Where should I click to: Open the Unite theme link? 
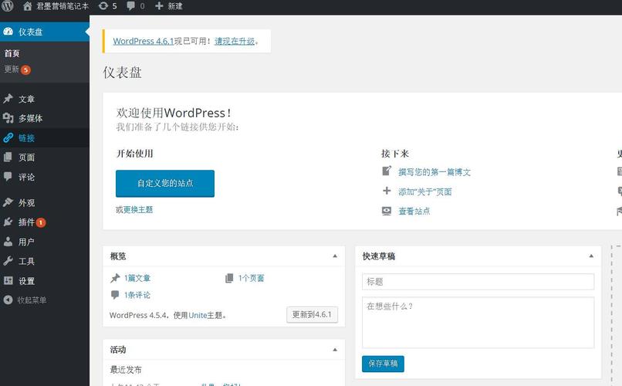[x=198, y=316]
